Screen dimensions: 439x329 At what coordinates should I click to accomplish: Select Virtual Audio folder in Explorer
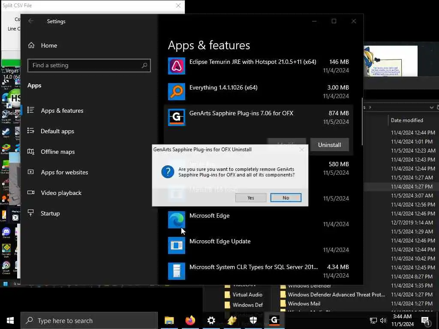click(x=247, y=295)
